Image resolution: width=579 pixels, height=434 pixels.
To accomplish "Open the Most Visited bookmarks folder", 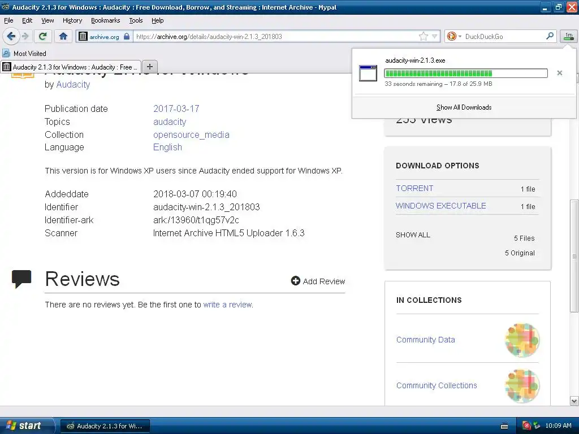I will pos(24,54).
